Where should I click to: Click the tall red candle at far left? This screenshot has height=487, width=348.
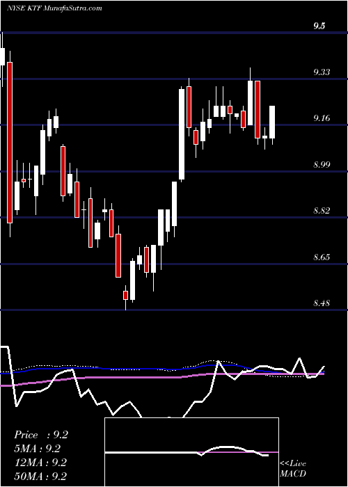click(x=10, y=143)
